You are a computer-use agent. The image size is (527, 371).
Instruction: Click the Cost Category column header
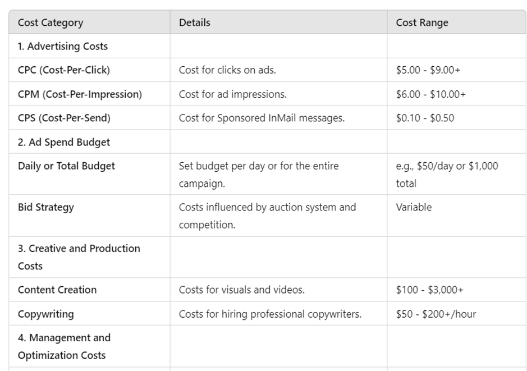tap(51, 23)
